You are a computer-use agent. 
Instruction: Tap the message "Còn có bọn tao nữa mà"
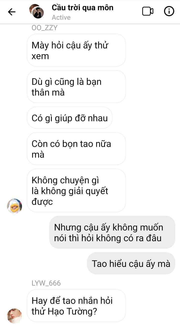coord(76,149)
